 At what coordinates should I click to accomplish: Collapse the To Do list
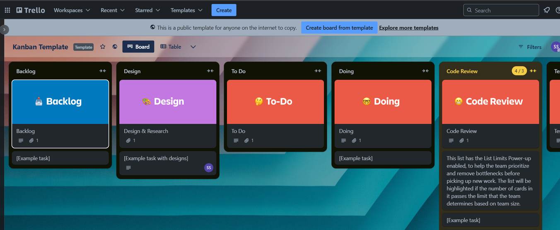pos(318,71)
